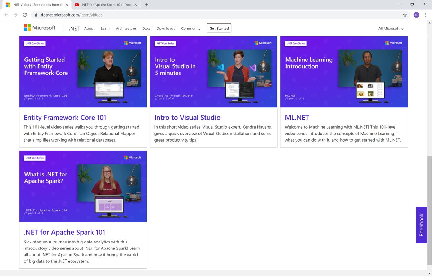Click Machine Learning Introduction thumbnail
Screen dimensions: 432x276
pos(344,72)
